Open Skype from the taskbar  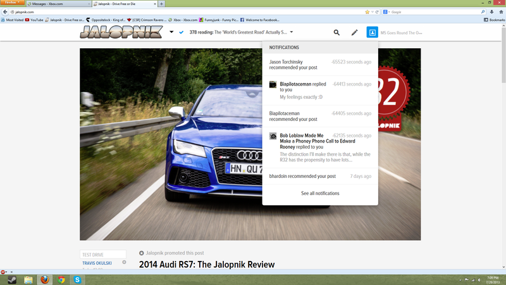[x=77, y=280]
